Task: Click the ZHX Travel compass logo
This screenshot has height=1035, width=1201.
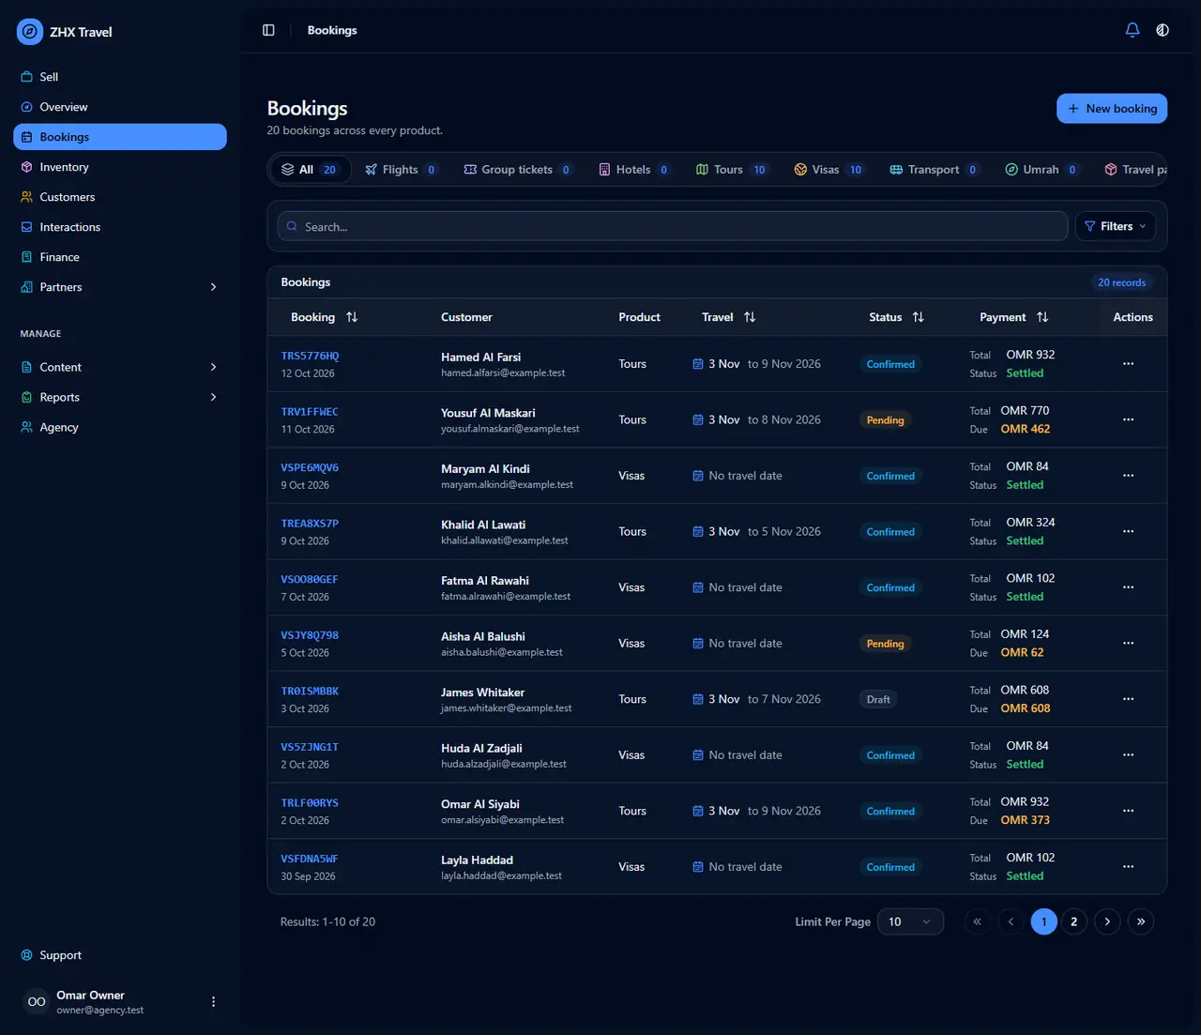Action: pyautogui.click(x=30, y=32)
